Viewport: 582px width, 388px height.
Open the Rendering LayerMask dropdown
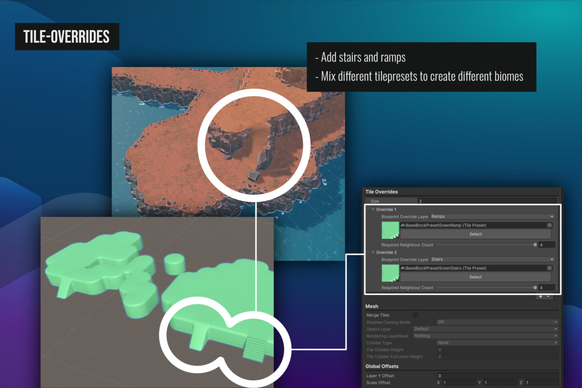[485, 336]
